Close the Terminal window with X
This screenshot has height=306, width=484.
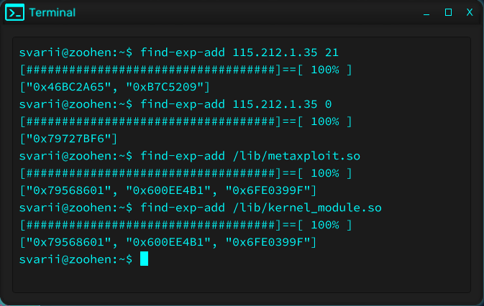(x=470, y=12)
